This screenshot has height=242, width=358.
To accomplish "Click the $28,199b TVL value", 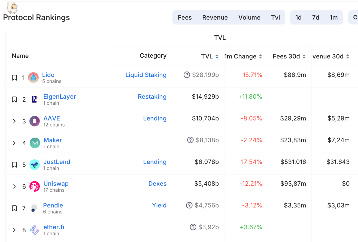I will click(205, 75).
